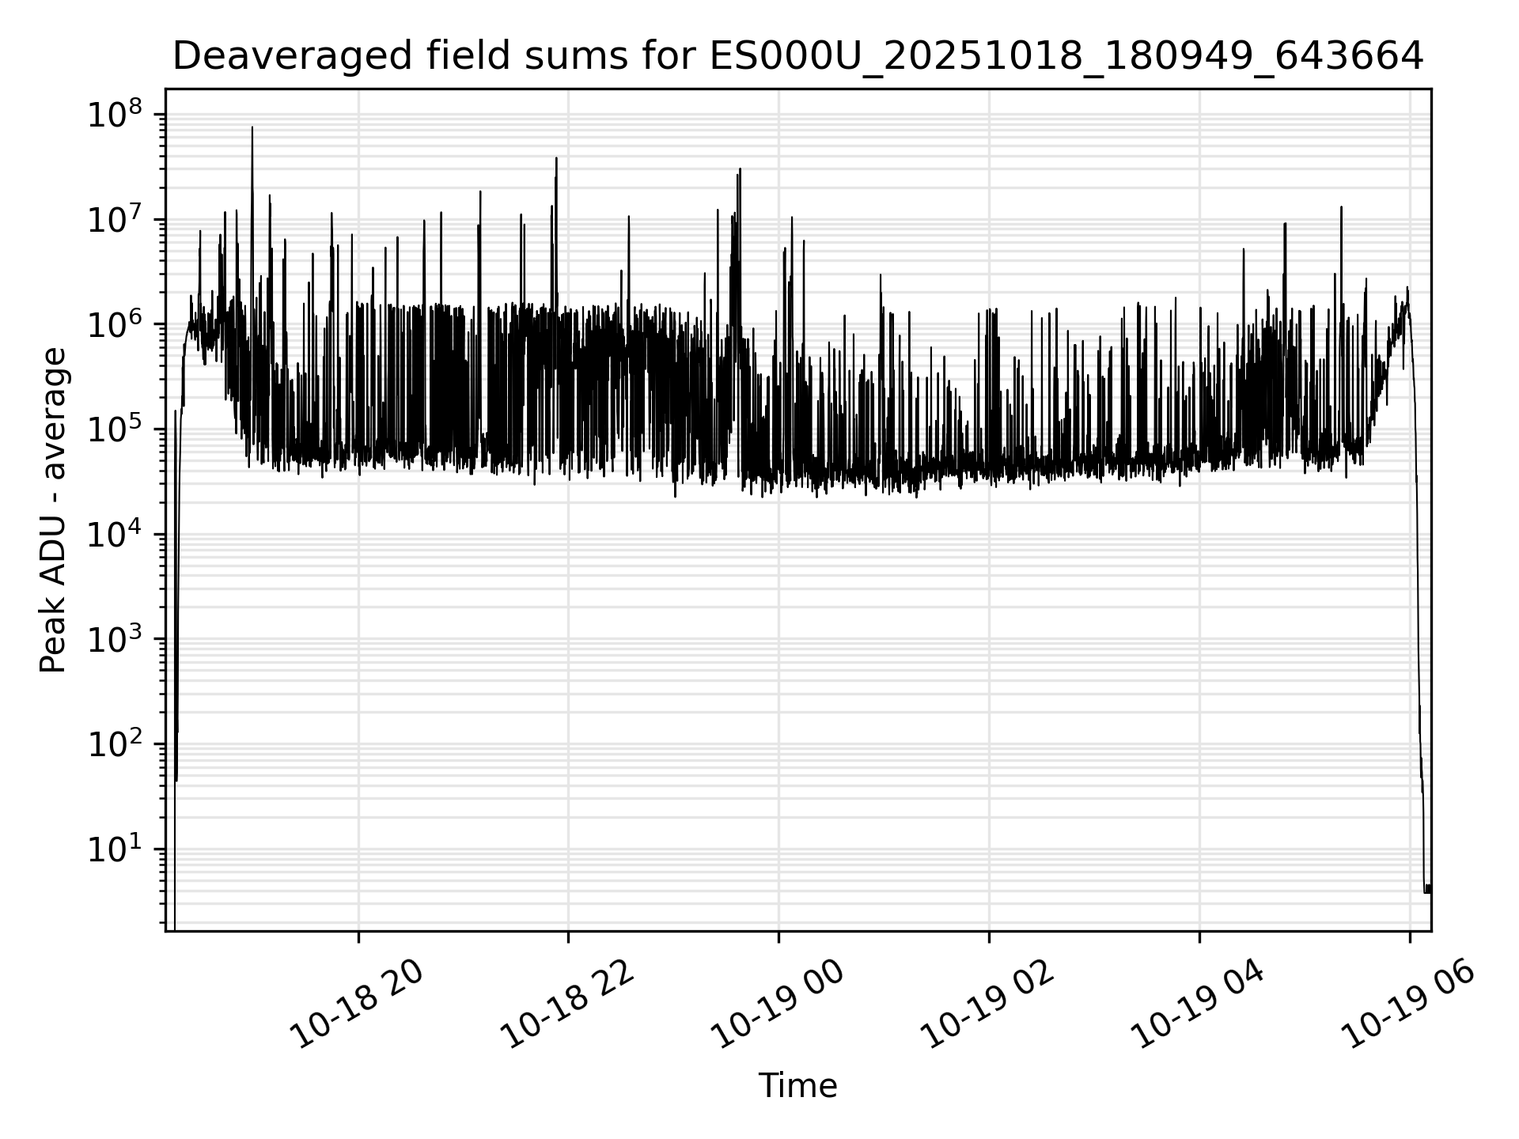Click the 'Peak ADU - average' y-axis label
Screen dimensions: 1519x1139
point(54,510)
